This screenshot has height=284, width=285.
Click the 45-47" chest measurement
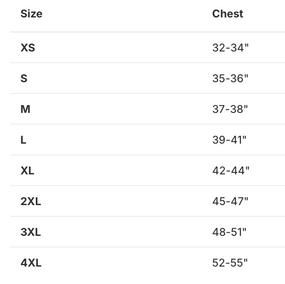tap(230, 201)
